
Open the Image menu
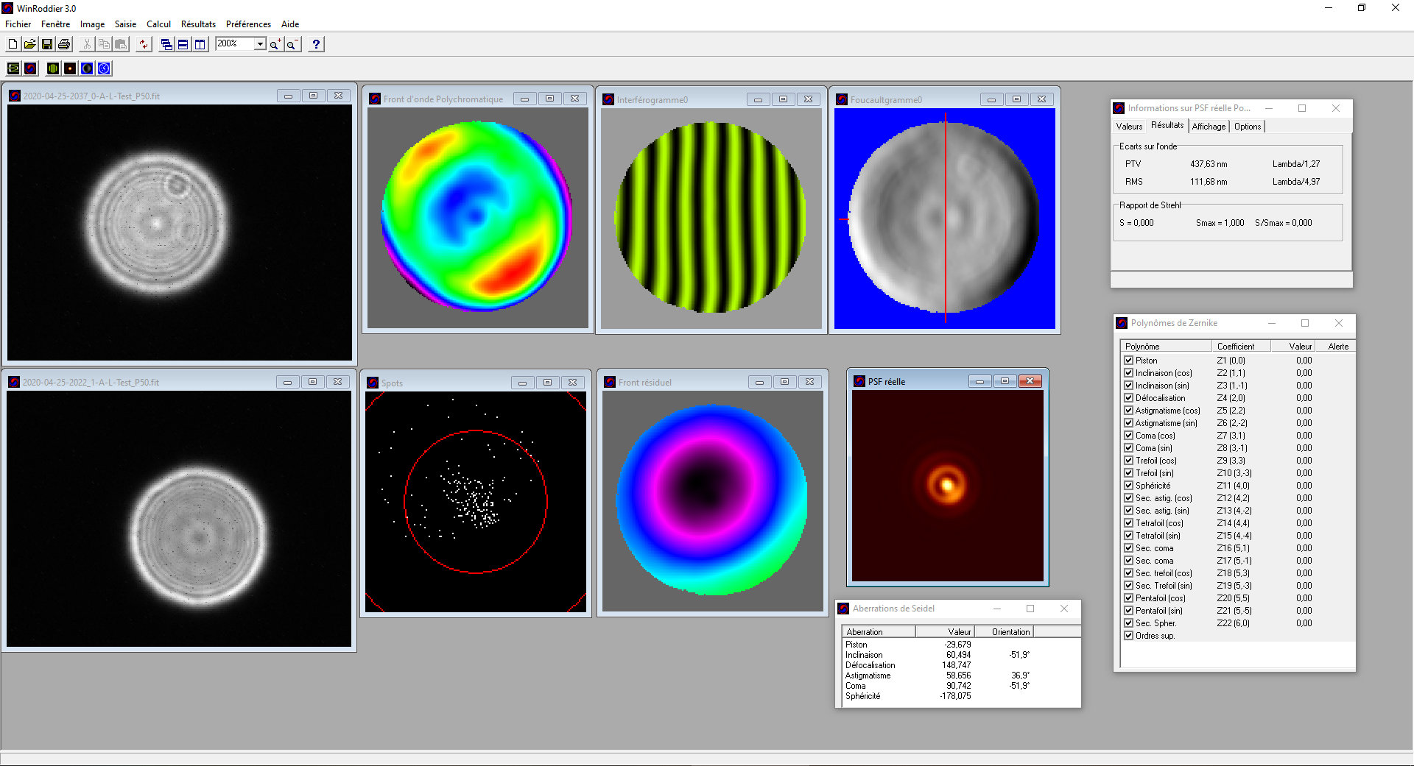pos(92,24)
